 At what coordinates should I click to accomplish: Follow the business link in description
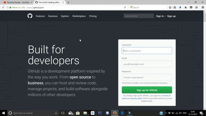(35, 83)
